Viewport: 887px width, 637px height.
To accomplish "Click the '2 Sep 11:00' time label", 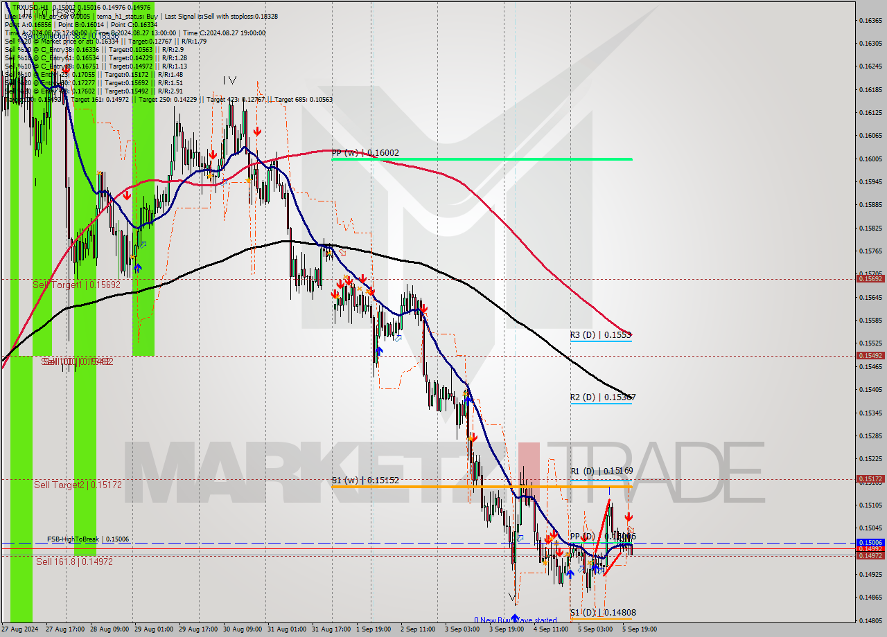I will 418,629.
